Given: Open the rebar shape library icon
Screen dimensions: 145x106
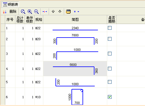Looking at the screenshot, I should click(68, 12).
